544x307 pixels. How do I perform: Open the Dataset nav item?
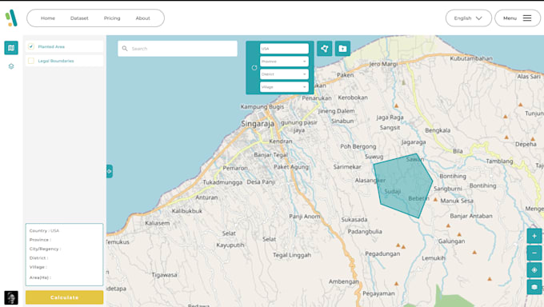tap(79, 18)
